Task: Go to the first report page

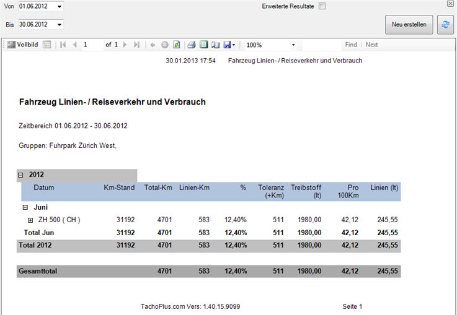Action: 63,45
